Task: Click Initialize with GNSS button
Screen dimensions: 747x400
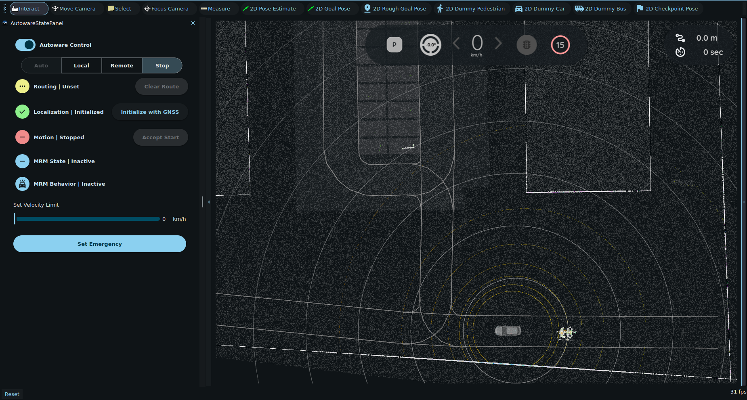Action: point(149,112)
